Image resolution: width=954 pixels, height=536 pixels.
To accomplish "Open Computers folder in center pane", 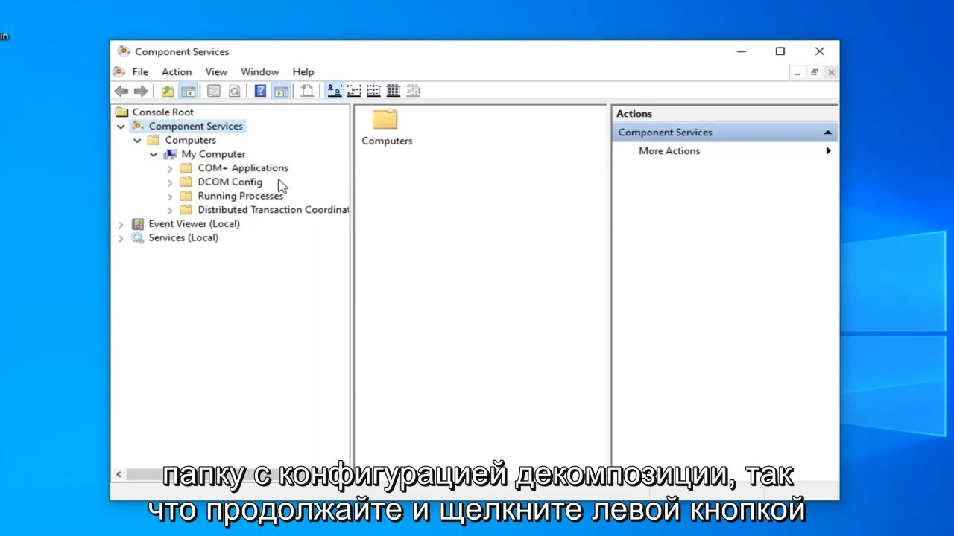I will 386,127.
